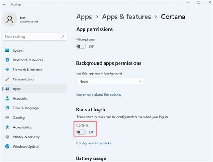Open Learn more about the options link
The image size is (213, 162).
pos(99,95)
